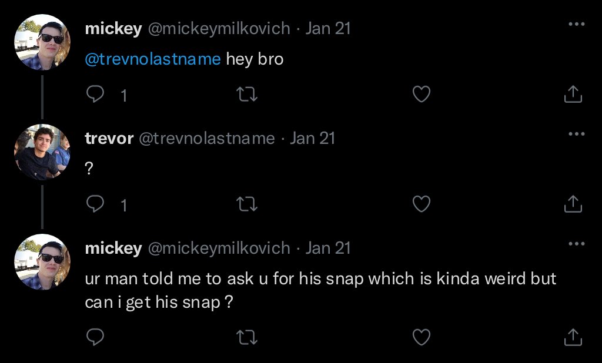Open more options on snap request tweet
The height and width of the screenshot is (363, 602).
576,244
